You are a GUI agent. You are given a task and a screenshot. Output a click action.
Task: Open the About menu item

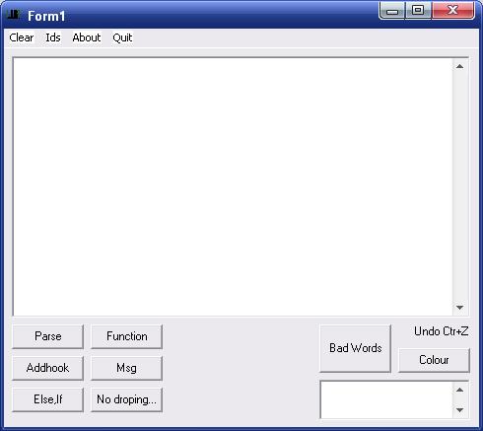[87, 37]
